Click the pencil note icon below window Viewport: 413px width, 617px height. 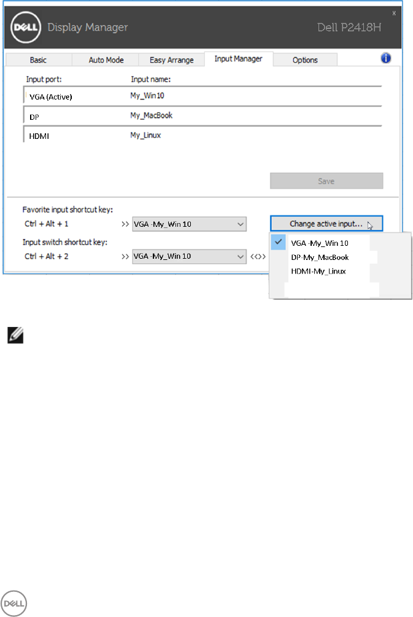[x=15, y=336]
